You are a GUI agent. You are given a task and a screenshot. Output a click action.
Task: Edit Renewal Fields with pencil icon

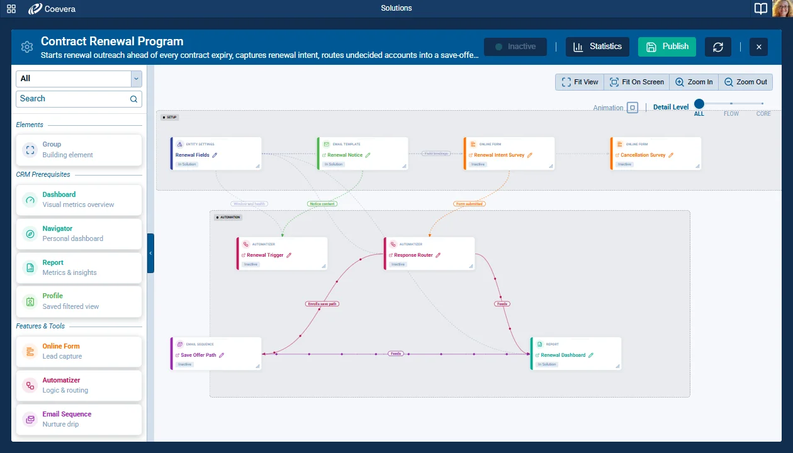(215, 155)
